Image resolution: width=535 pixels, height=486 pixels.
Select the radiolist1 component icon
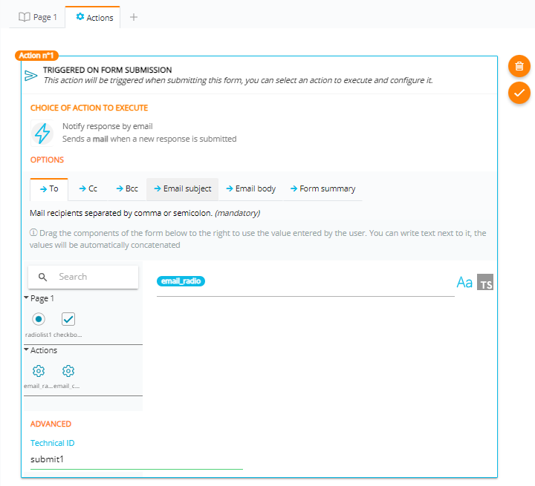(x=39, y=319)
